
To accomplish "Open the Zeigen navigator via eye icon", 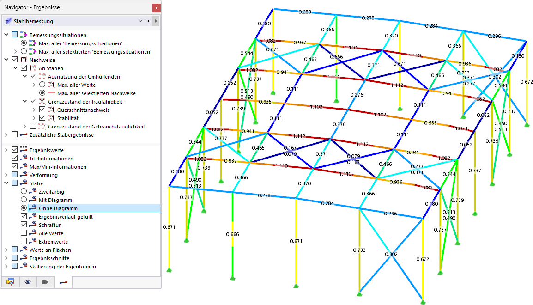I will point(28,282).
